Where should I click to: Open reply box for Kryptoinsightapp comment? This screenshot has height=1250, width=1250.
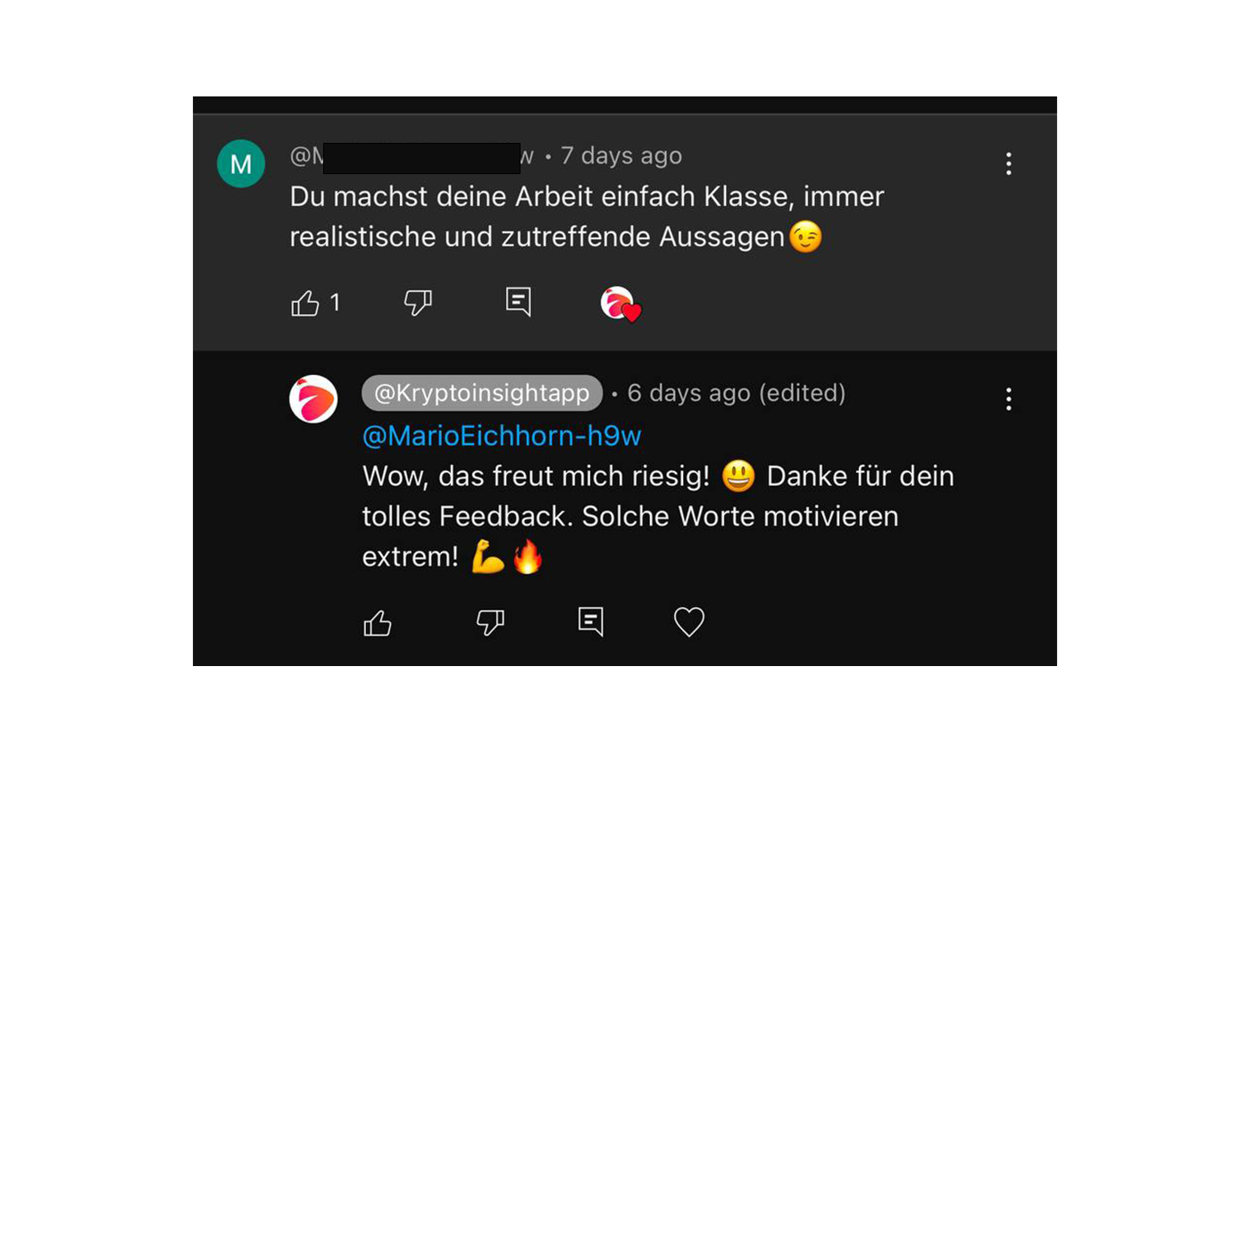tap(591, 621)
